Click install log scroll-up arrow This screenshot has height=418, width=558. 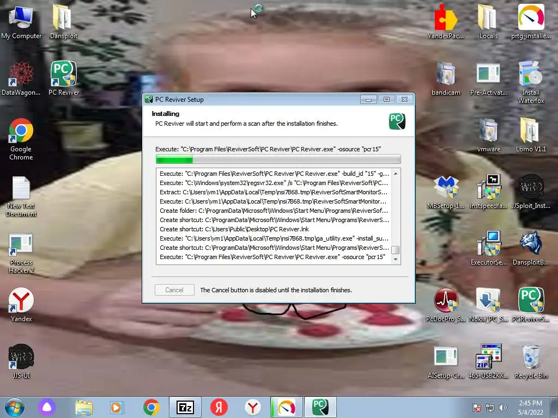(x=396, y=174)
